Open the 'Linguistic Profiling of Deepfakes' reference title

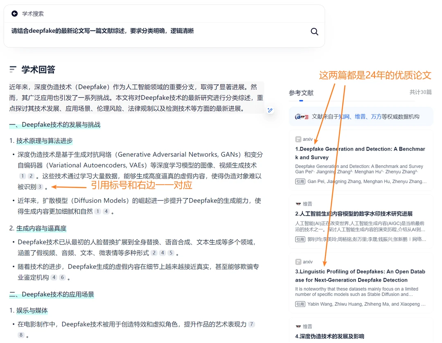360,275
